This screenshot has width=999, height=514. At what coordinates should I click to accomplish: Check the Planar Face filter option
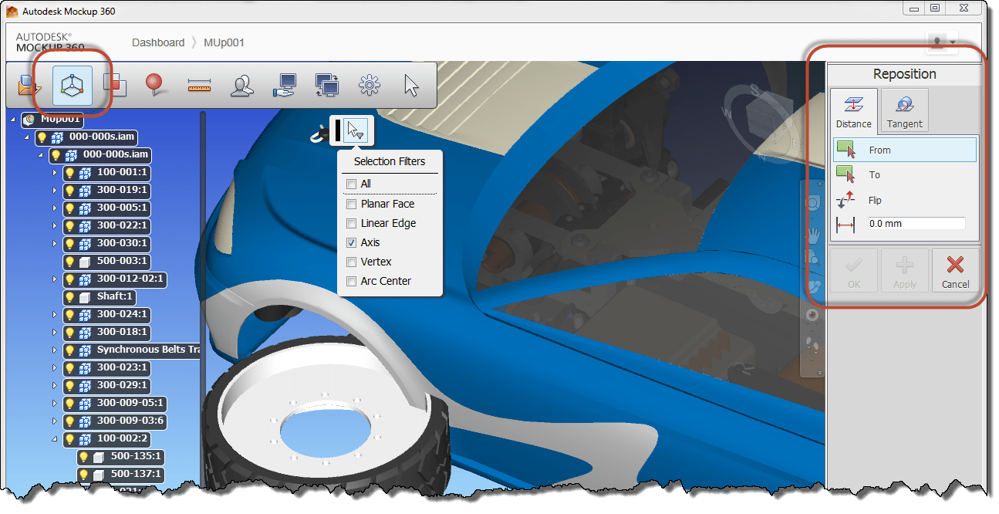(x=351, y=203)
